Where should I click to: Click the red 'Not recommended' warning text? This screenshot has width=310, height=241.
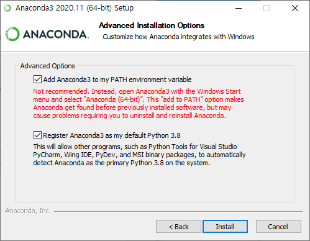tap(139, 104)
